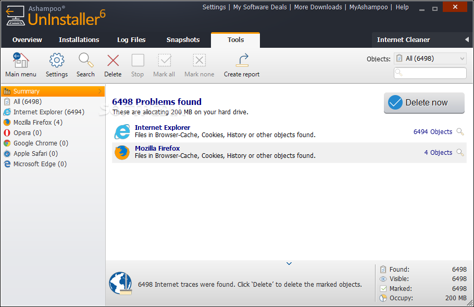The height and width of the screenshot is (307, 474).
Task: Open More Downloads in top menu
Action: [x=318, y=7]
